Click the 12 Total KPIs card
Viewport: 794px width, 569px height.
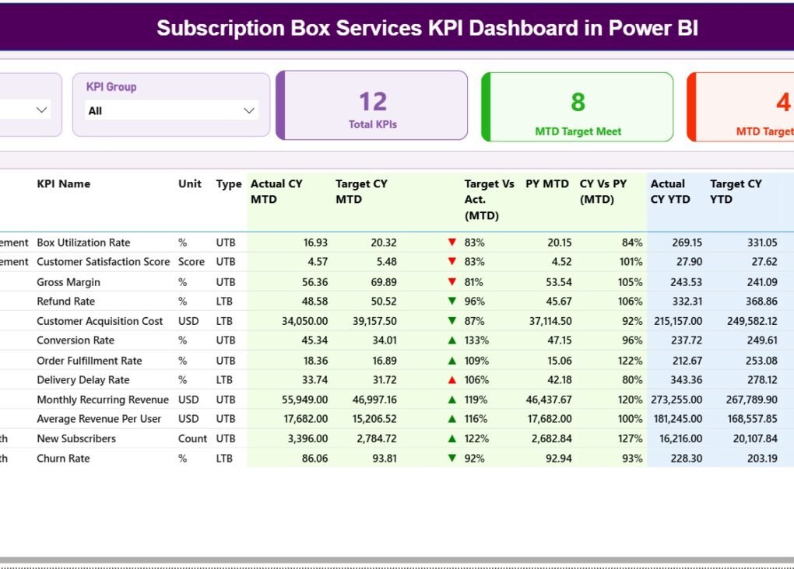point(371,106)
